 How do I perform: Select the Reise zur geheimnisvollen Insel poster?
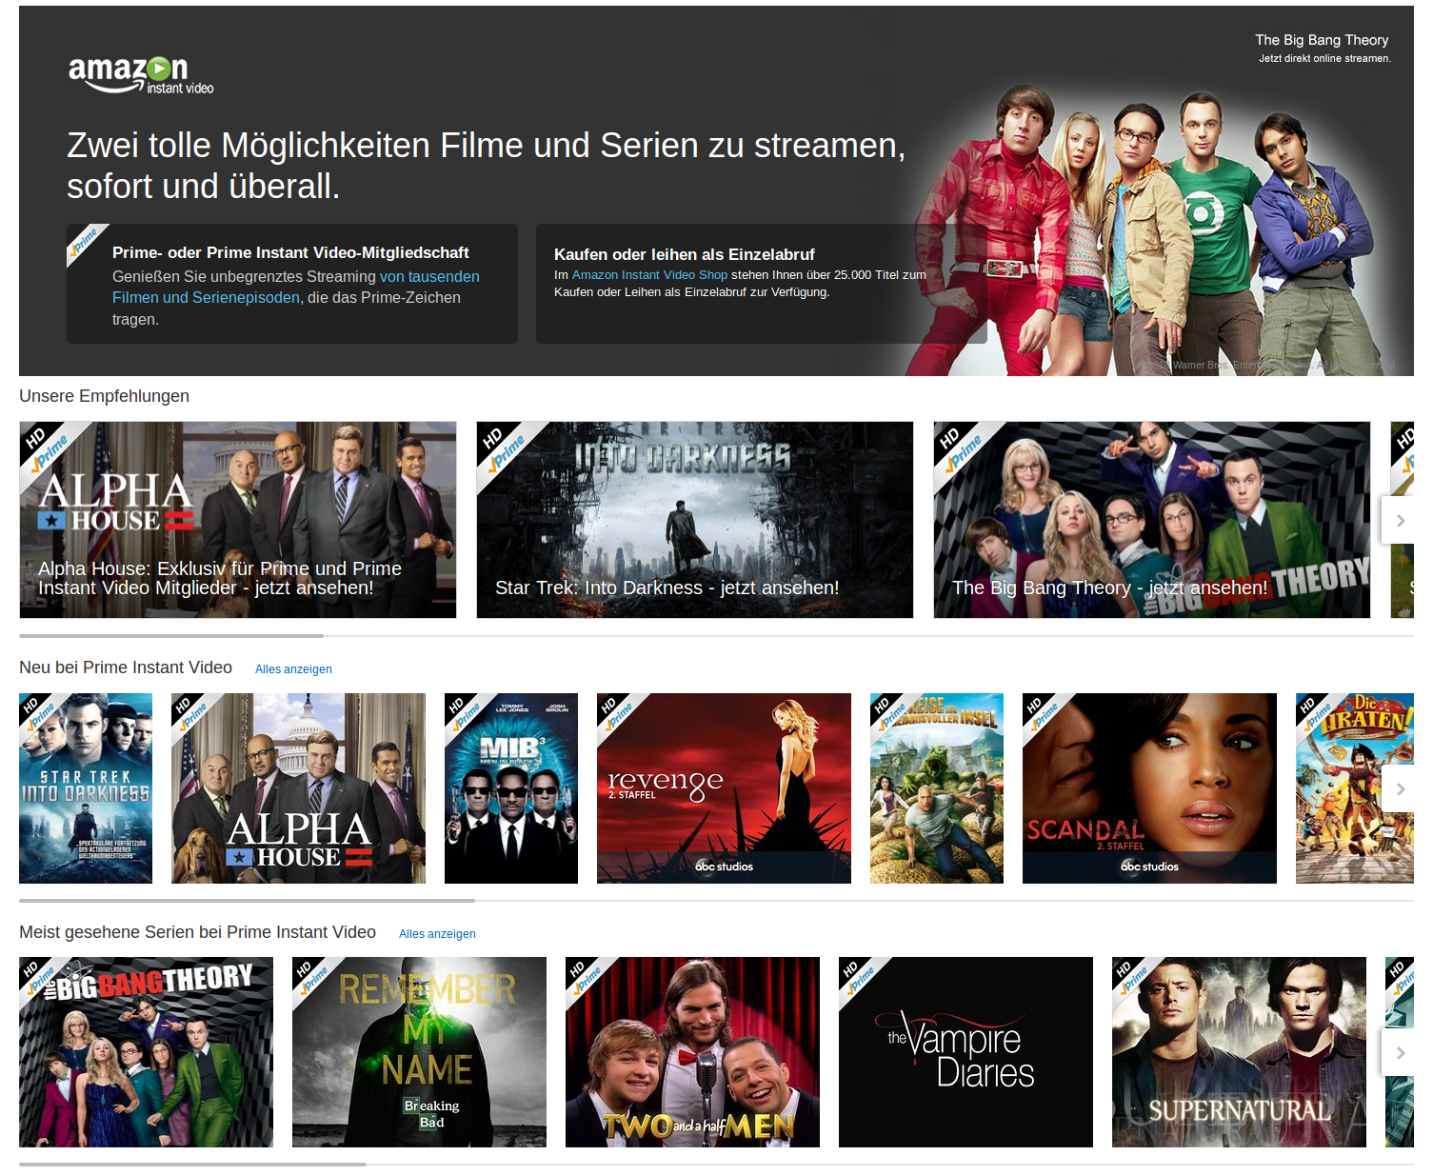[937, 788]
